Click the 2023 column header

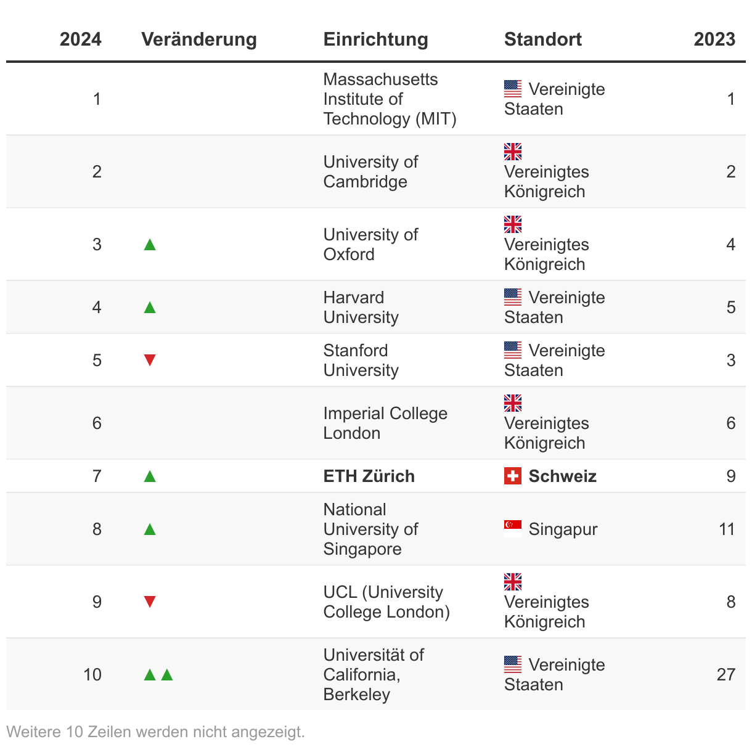[714, 39]
